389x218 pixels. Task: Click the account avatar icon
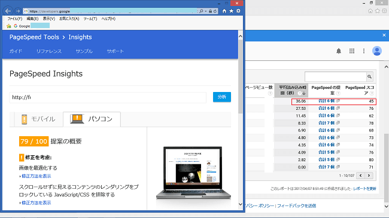(x=377, y=51)
